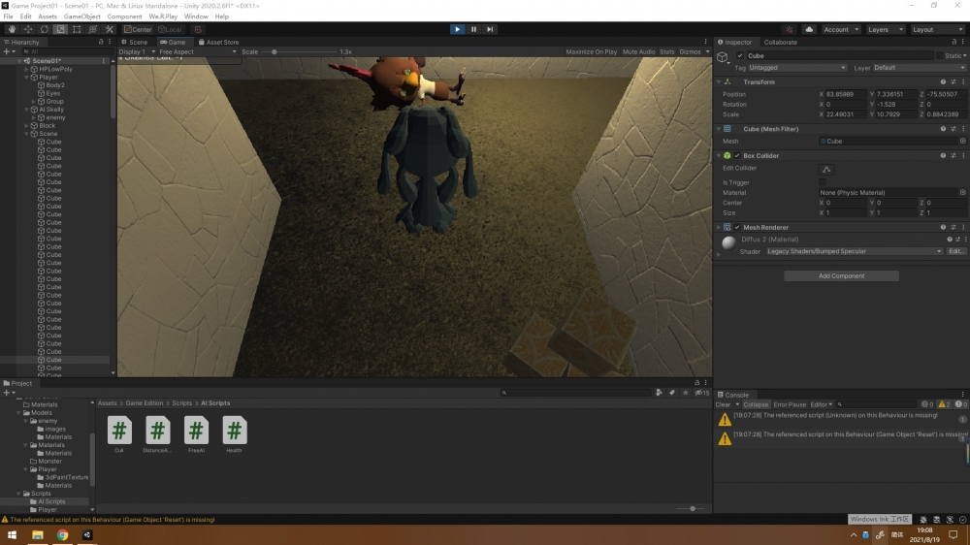Open the Tag Untagged dropdown
This screenshot has width=970, height=545.
pos(796,68)
